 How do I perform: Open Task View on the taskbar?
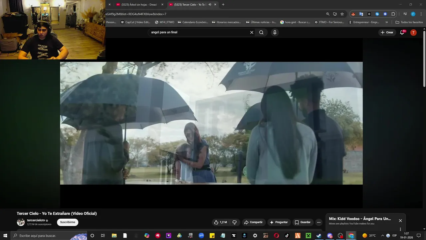tap(103, 236)
